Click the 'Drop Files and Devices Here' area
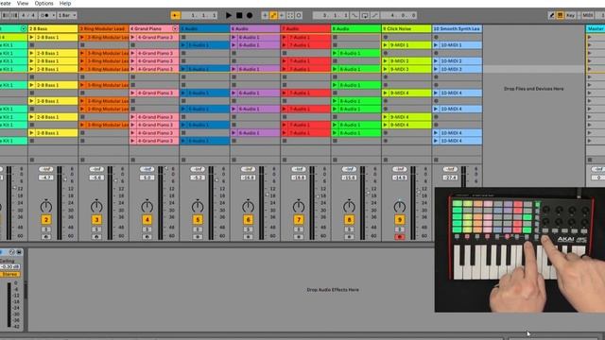This screenshot has width=605, height=340. pyautogui.click(x=533, y=89)
